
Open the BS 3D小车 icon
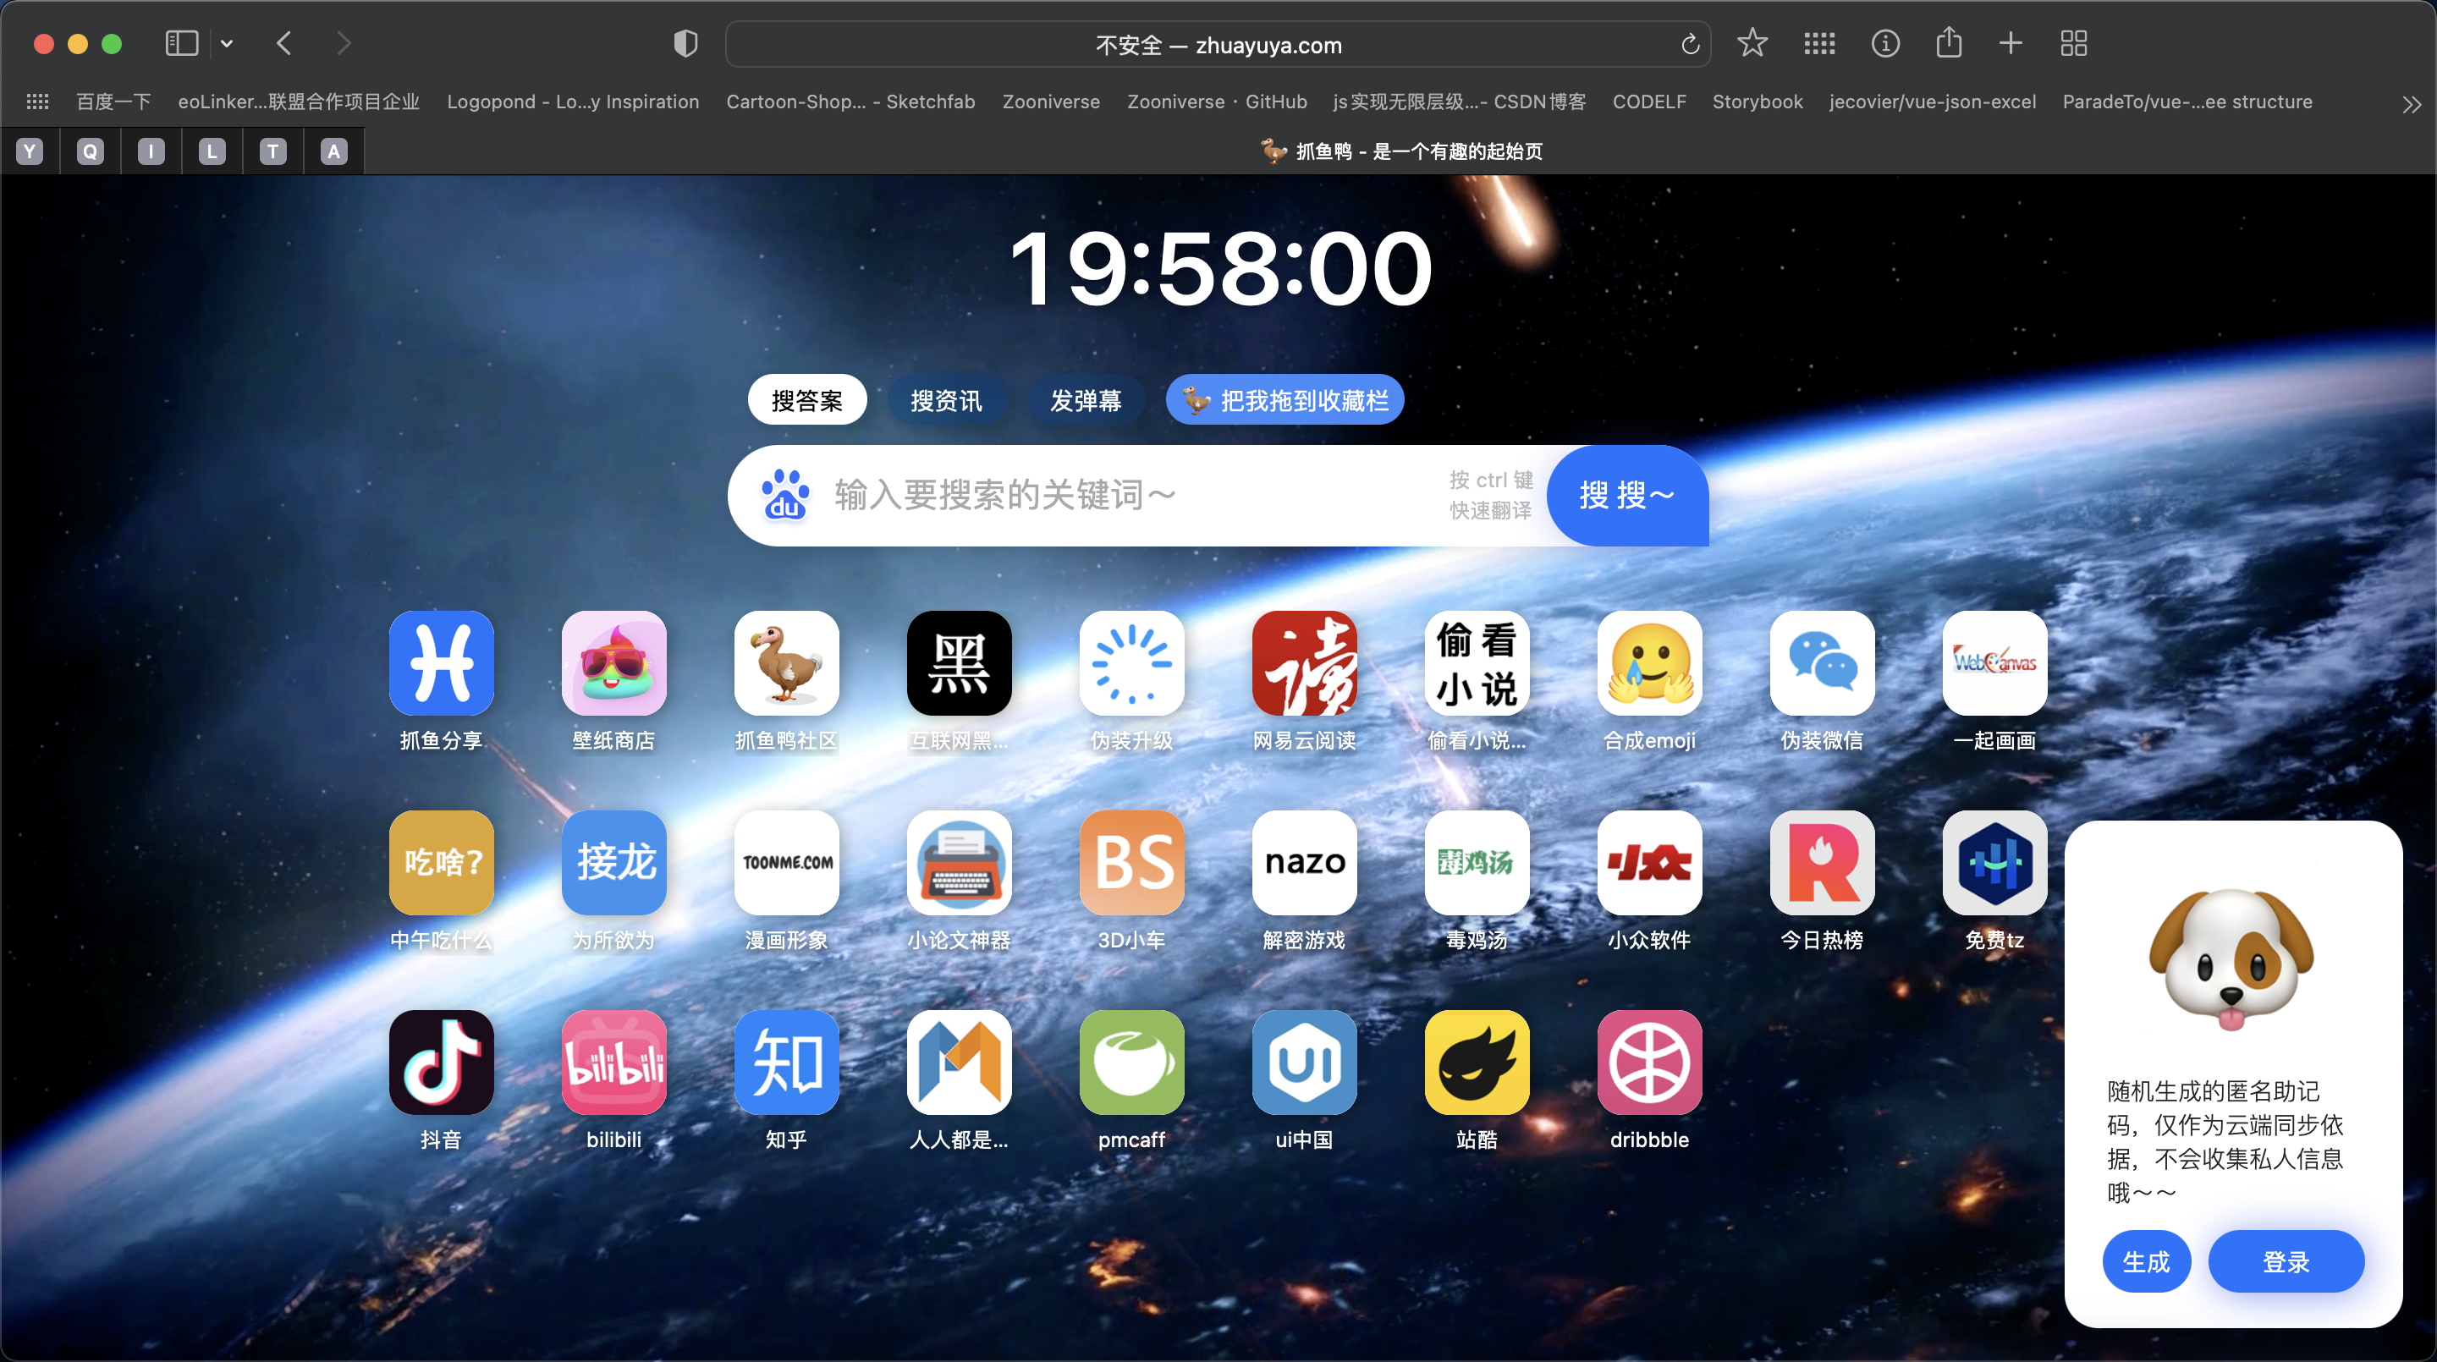[1131, 863]
